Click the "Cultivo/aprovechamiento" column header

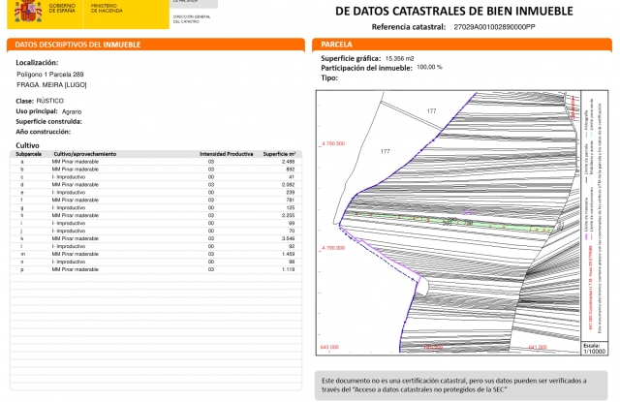(84, 154)
